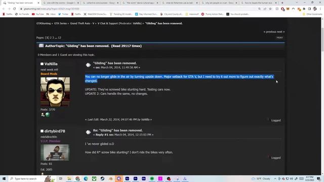Click the page vertical scrollbar

322,96
